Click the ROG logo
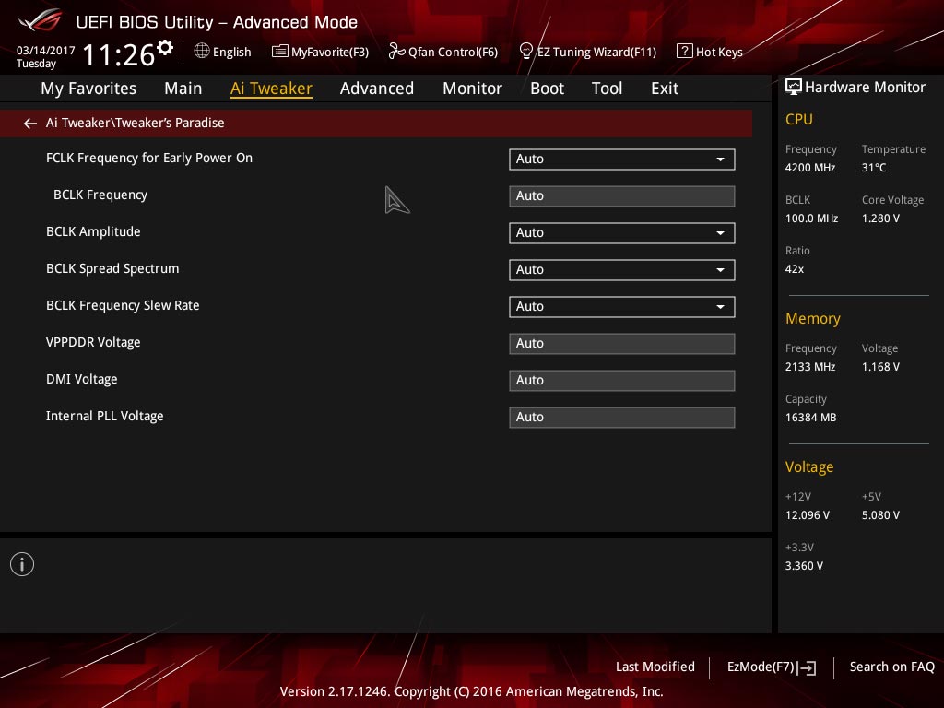Viewport: 944px width, 708px height. (x=41, y=21)
